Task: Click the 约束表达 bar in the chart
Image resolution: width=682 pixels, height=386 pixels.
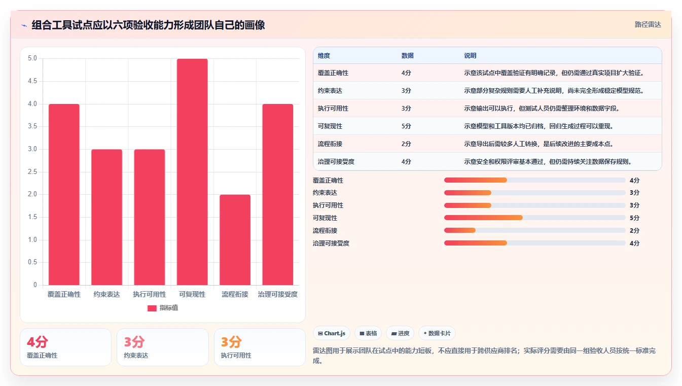Action: tap(106, 217)
